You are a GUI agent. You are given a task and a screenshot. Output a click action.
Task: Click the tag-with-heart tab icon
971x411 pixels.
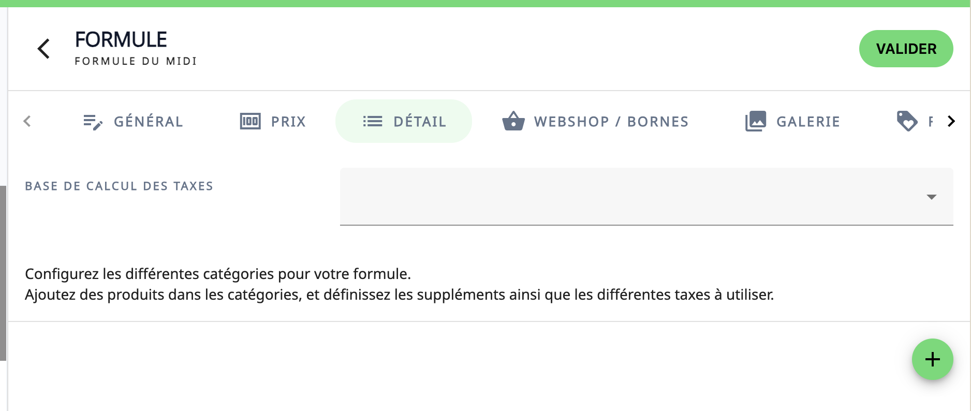click(907, 122)
